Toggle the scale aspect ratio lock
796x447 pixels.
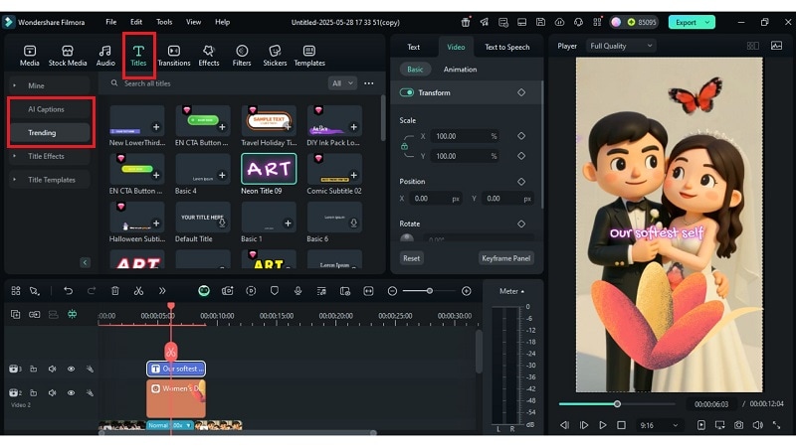(x=405, y=146)
